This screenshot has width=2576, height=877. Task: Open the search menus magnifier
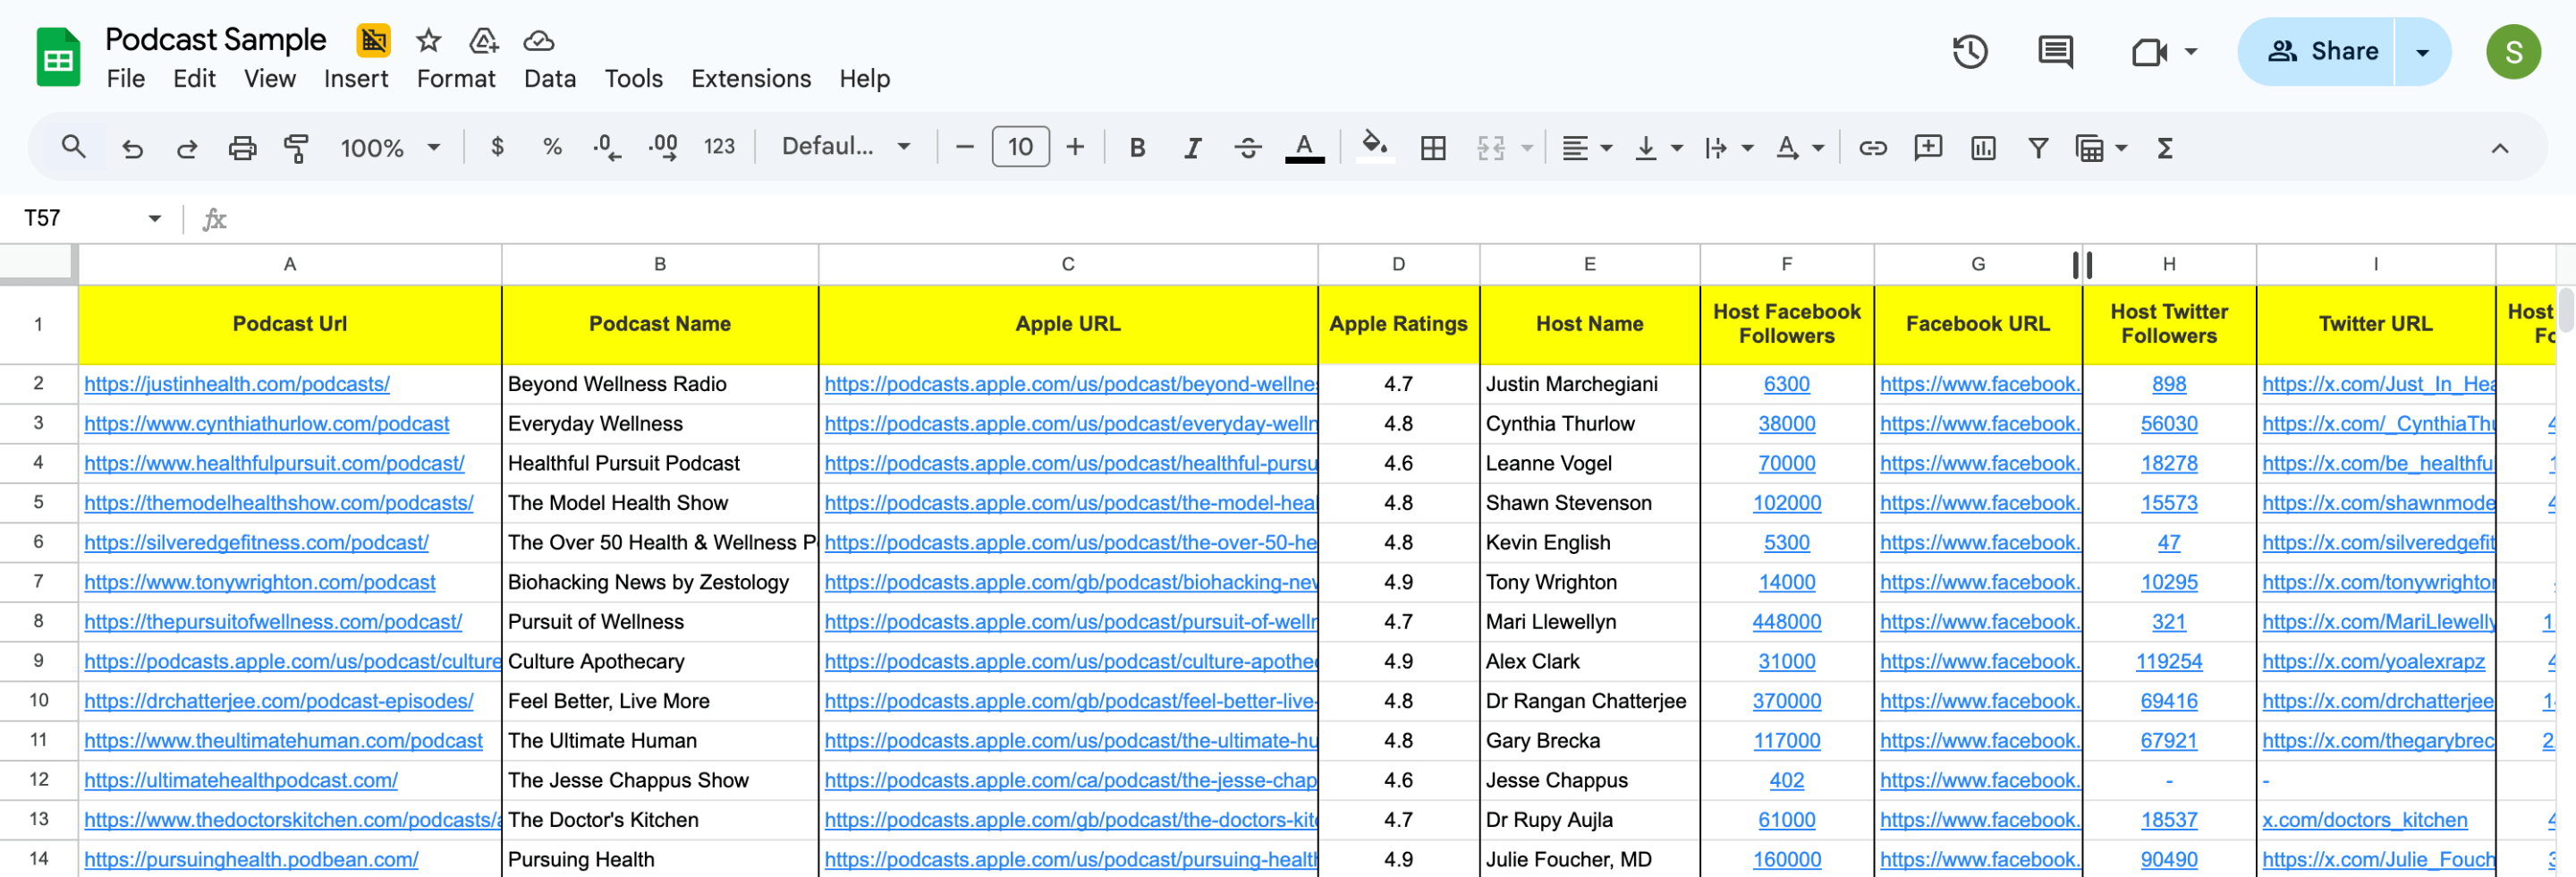pyautogui.click(x=73, y=148)
